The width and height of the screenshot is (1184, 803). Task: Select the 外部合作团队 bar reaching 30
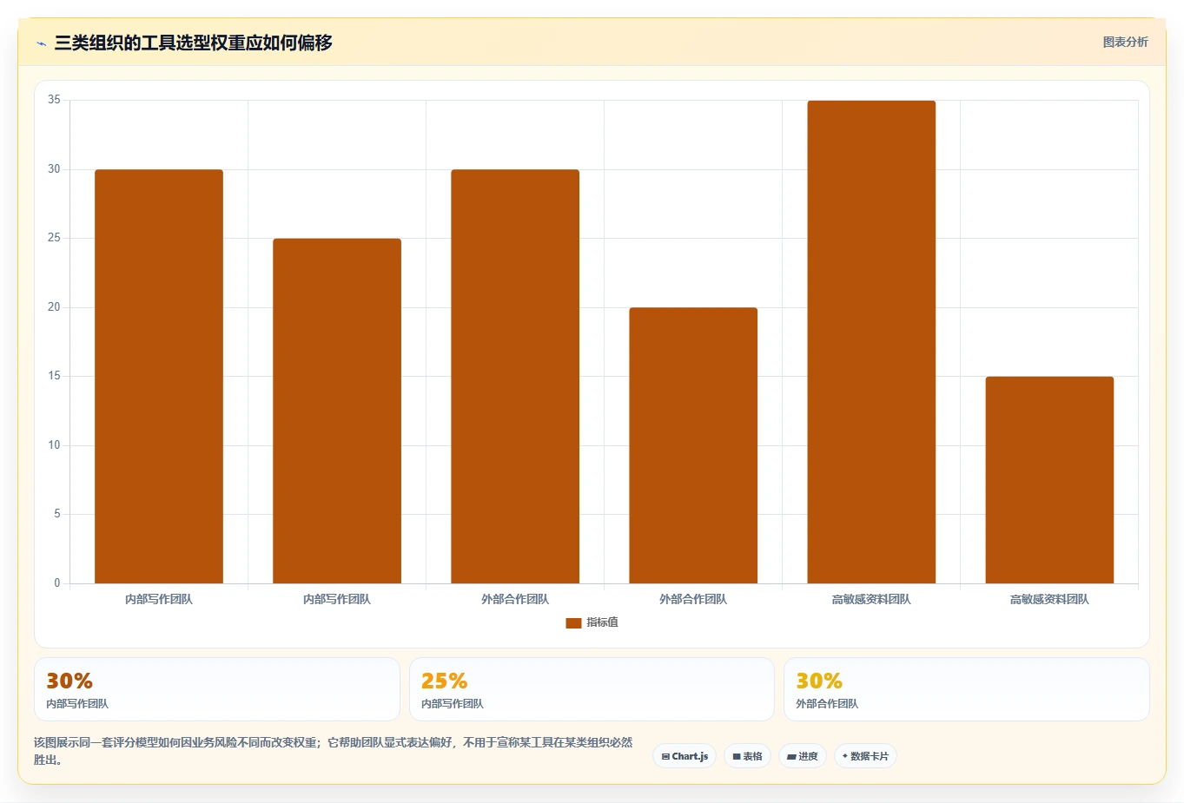515,377
